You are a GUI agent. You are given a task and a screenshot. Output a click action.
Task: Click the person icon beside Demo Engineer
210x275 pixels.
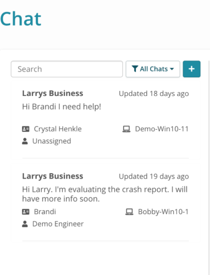(25, 224)
